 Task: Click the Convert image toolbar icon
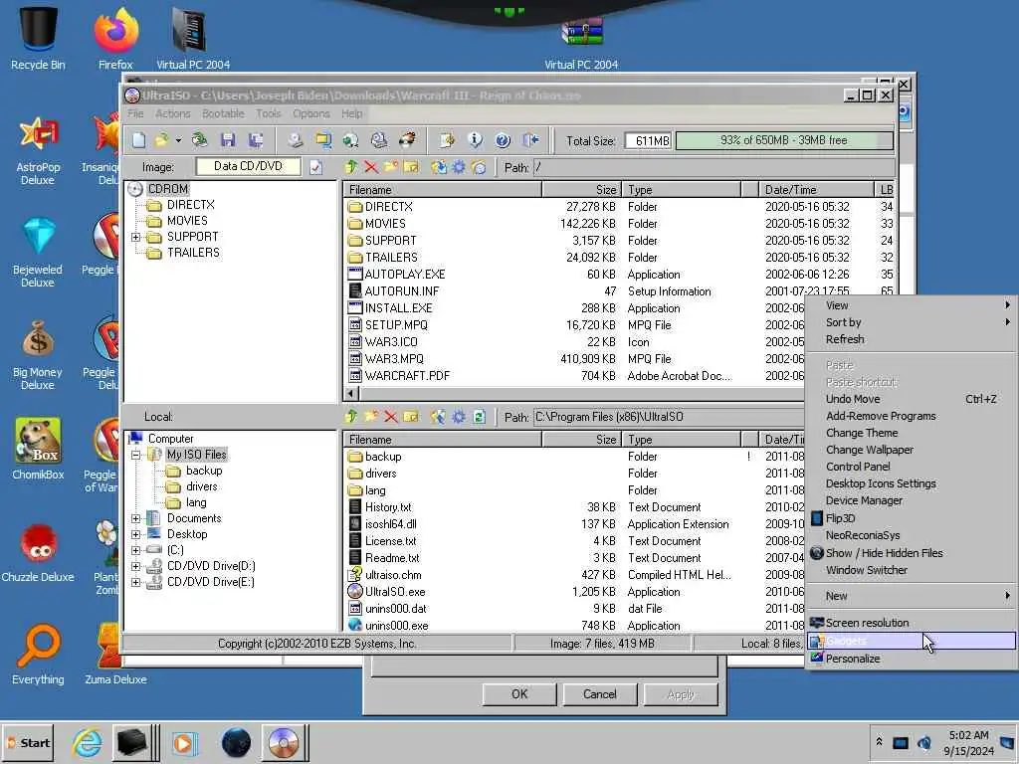[x=351, y=140]
